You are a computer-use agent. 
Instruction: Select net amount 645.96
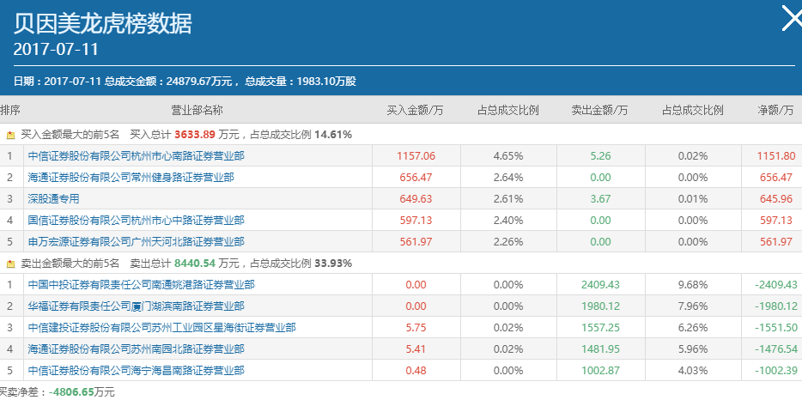click(776, 199)
